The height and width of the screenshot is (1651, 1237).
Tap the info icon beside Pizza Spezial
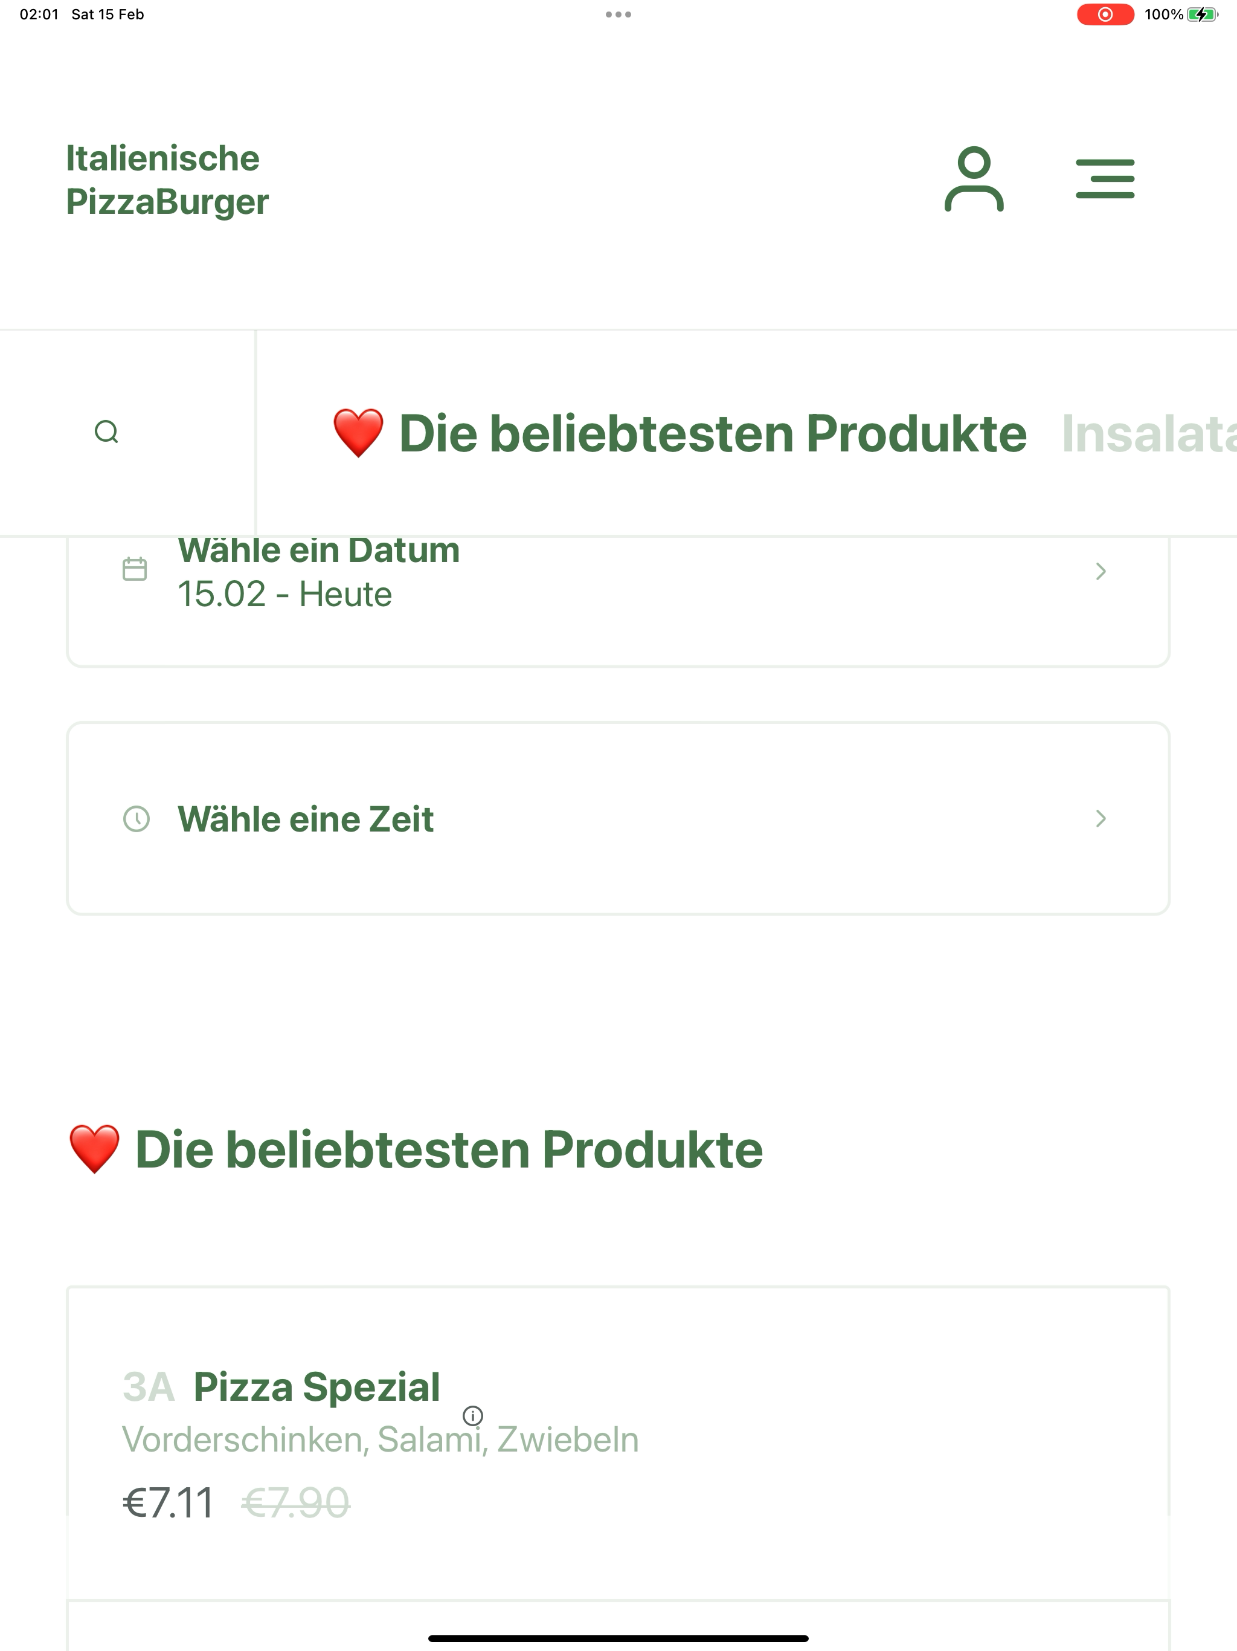pyautogui.click(x=473, y=1415)
